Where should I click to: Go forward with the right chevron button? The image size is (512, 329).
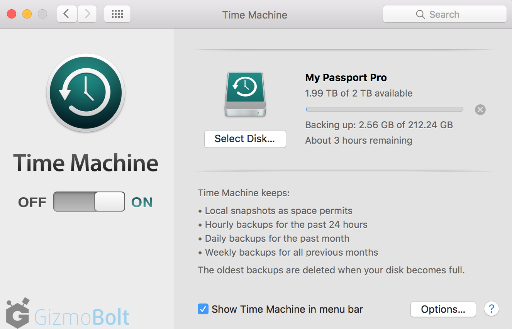pyautogui.click(x=87, y=14)
